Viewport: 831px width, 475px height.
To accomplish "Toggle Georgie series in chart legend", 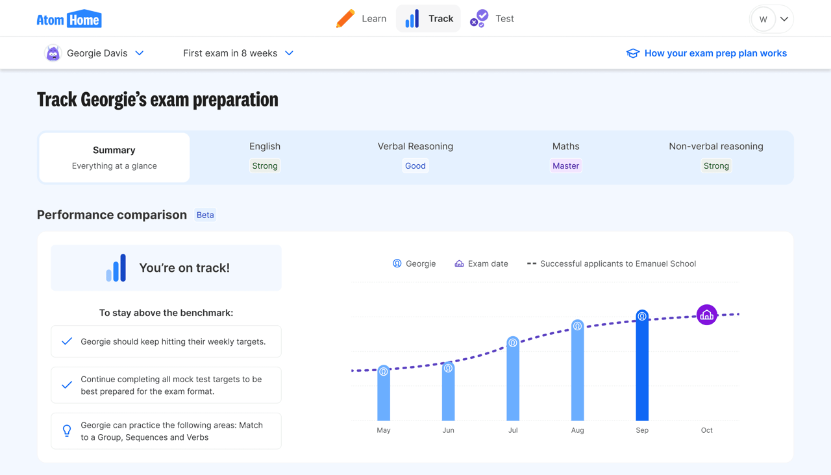I will [x=414, y=263].
